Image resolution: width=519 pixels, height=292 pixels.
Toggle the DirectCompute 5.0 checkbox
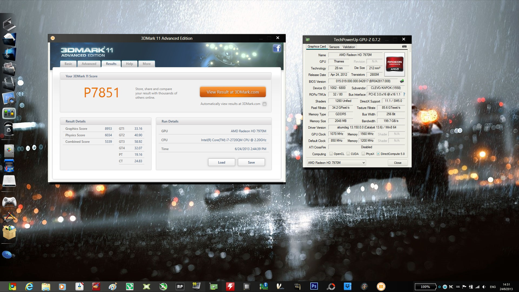pyautogui.click(x=378, y=154)
